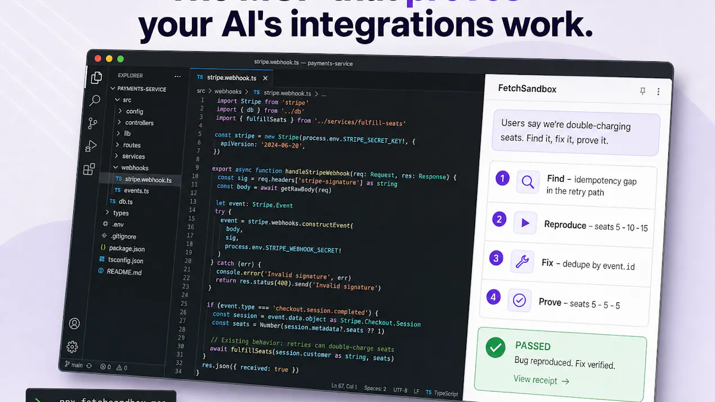Click the Fix step wrench icon
The width and height of the screenshot is (715, 402).
point(522,262)
